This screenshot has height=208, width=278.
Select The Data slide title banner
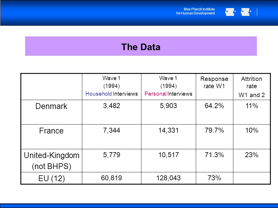[141, 46]
